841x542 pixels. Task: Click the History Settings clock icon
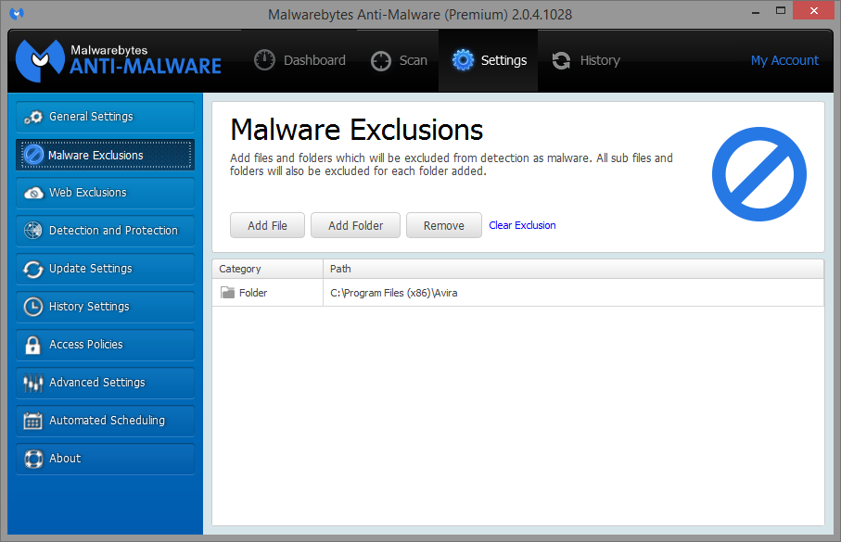[33, 307]
